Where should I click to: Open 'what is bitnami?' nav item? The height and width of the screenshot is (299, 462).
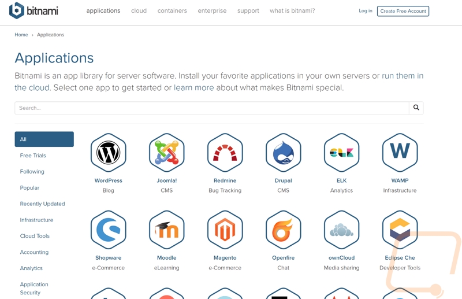[292, 10]
